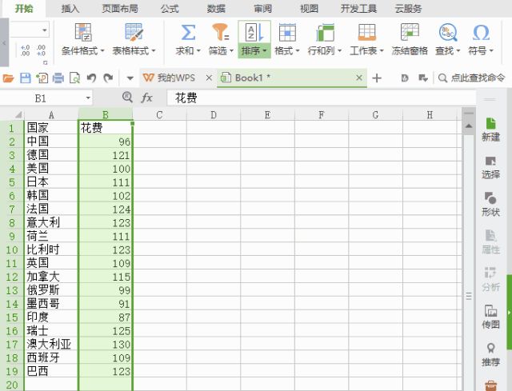Undo the last action
The width and height of the screenshot is (512, 391).
91,78
